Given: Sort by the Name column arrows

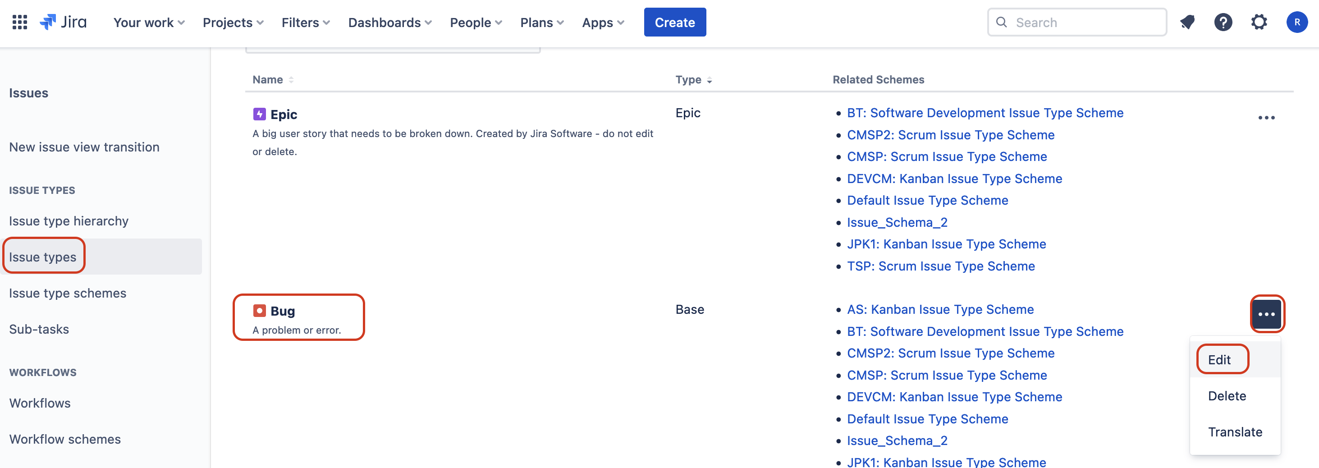Looking at the screenshot, I should [x=291, y=80].
